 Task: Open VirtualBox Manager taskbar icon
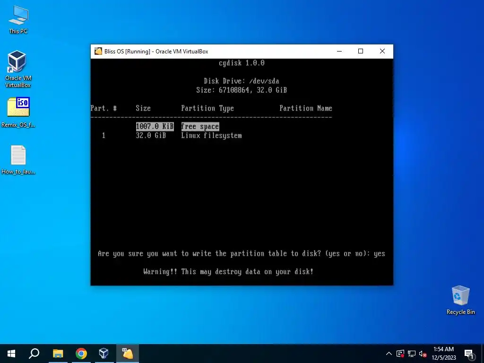click(x=104, y=354)
